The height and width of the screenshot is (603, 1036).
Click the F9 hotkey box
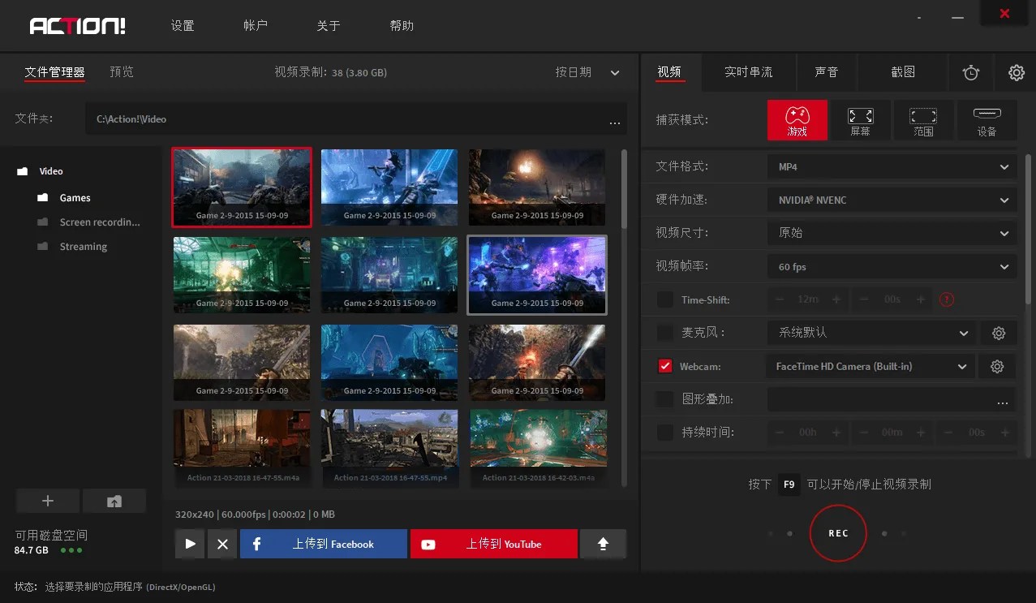click(x=788, y=485)
